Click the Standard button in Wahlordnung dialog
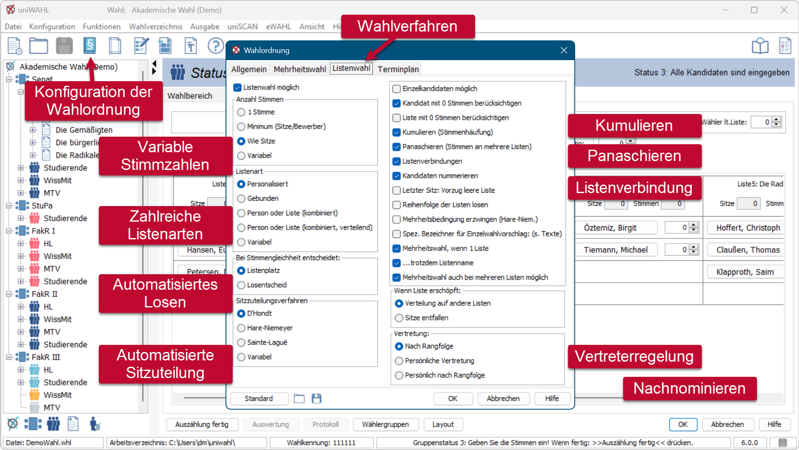The width and height of the screenshot is (799, 450). tap(259, 399)
